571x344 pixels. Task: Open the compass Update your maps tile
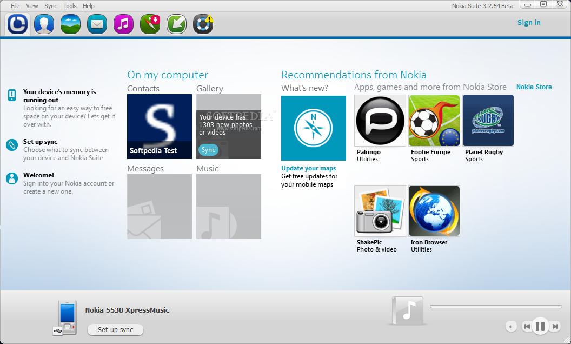coord(314,128)
